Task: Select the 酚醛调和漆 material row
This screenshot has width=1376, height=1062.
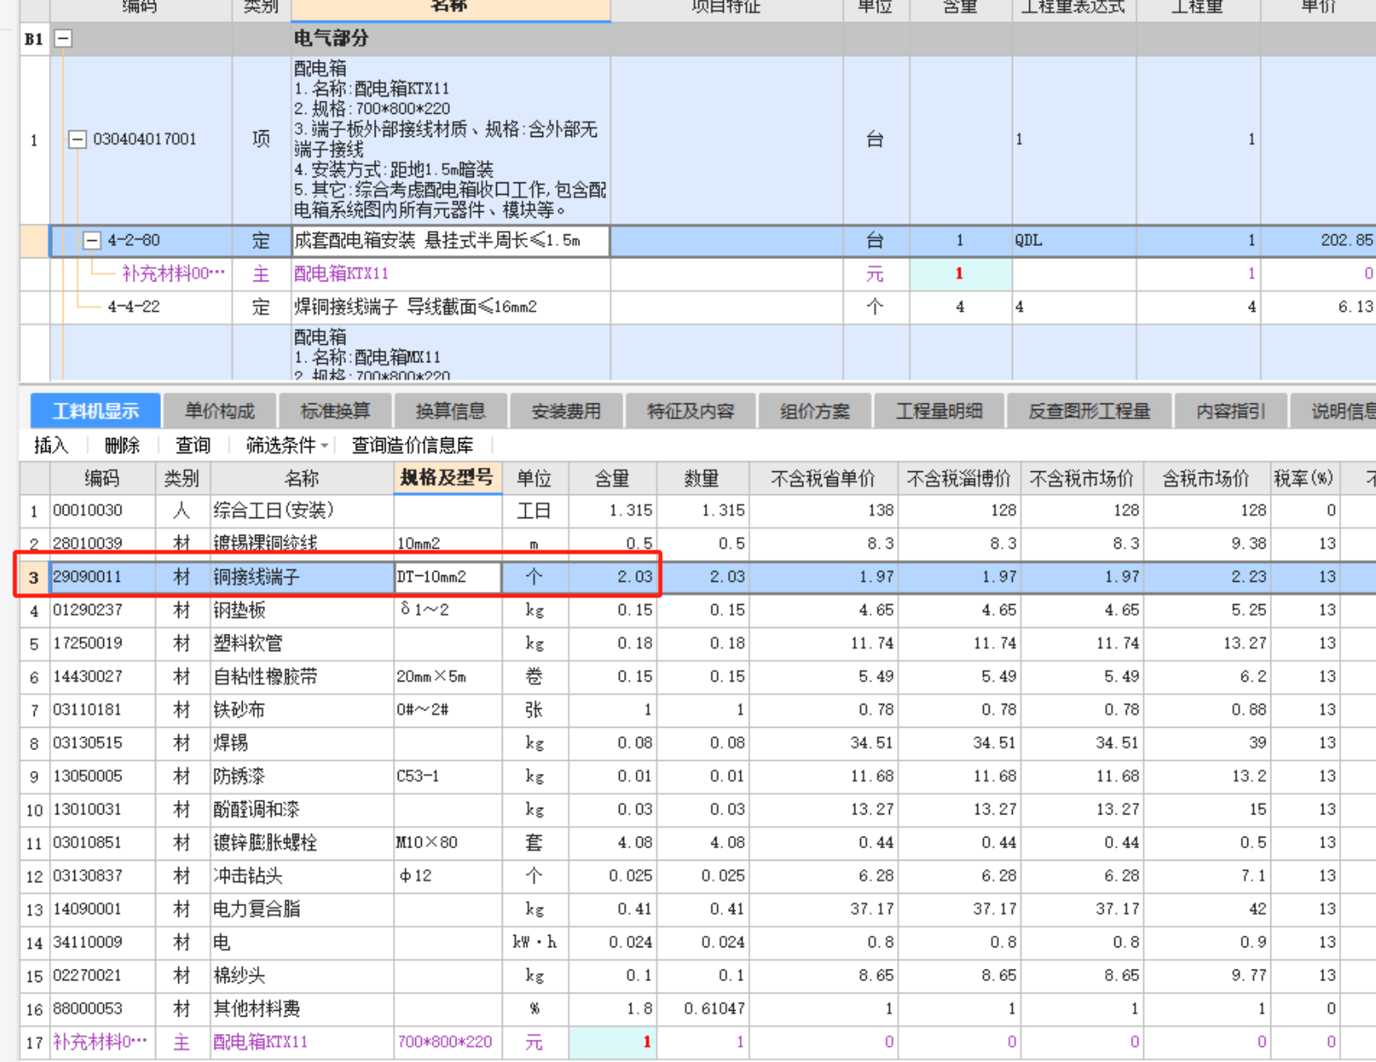Action: tap(697, 809)
